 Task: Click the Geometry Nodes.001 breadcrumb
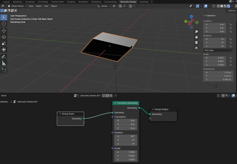coord(28,102)
